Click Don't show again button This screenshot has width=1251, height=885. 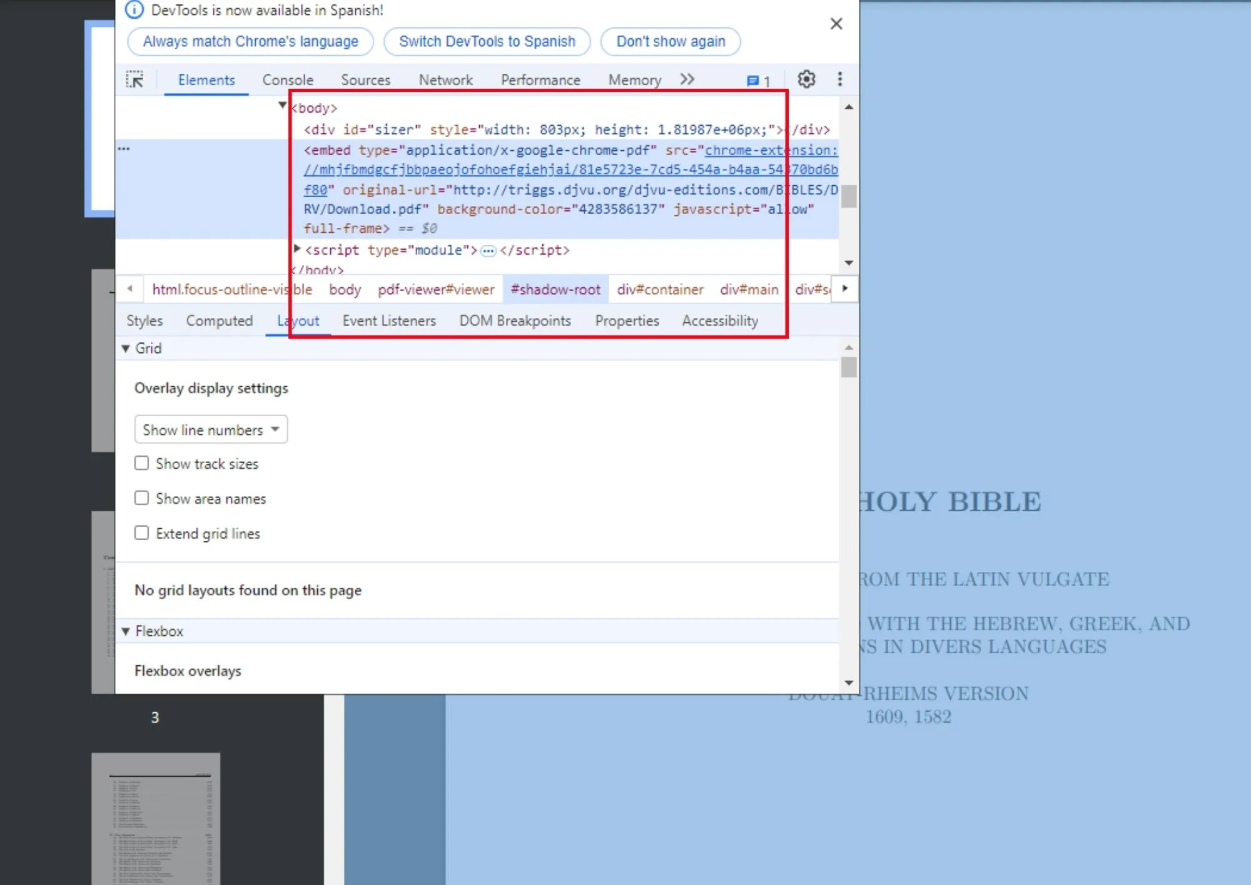670,40
